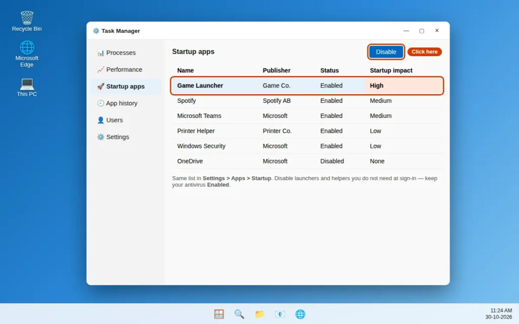This screenshot has width=519, height=324.
Task: Open the Settings tab in sidebar
Action: coord(126,137)
